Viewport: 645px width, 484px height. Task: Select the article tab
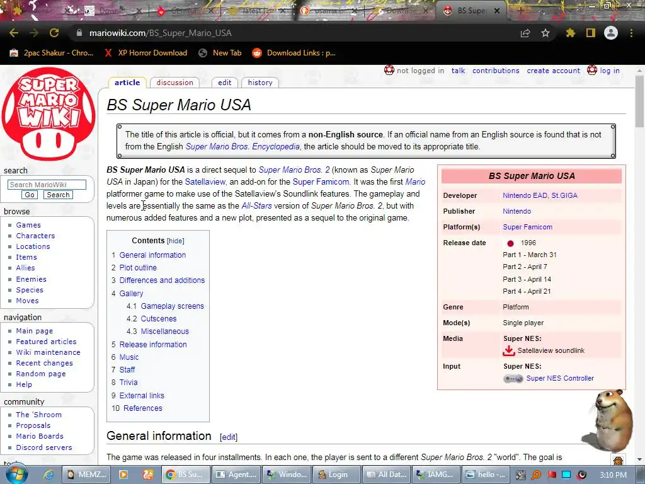(x=127, y=83)
